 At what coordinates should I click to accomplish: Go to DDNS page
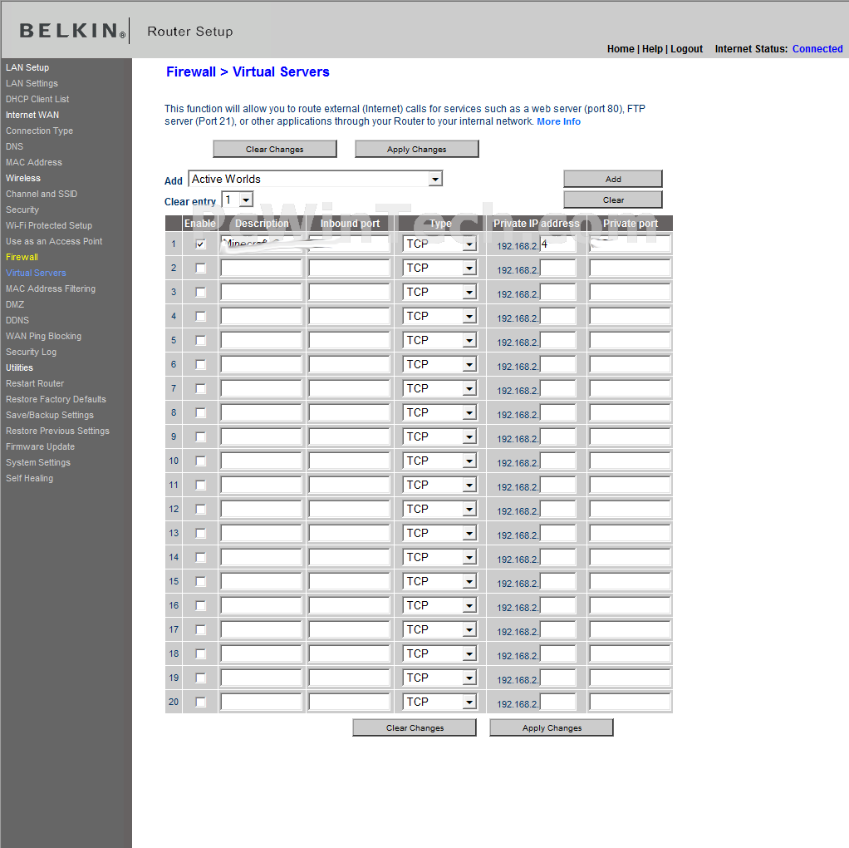tap(17, 320)
